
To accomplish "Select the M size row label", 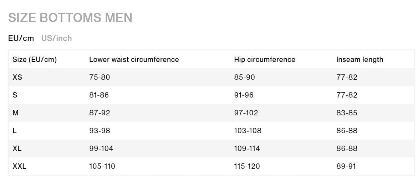I will [15, 113].
